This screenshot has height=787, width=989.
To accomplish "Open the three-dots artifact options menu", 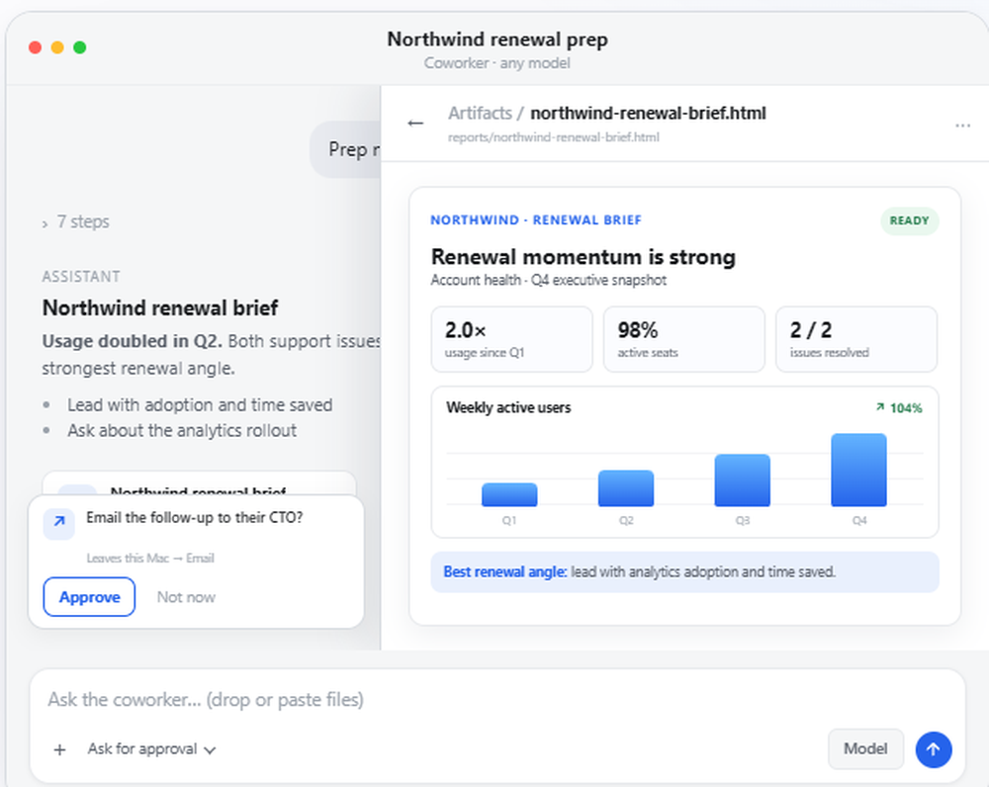I will pyautogui.click(x=962, y=126).
